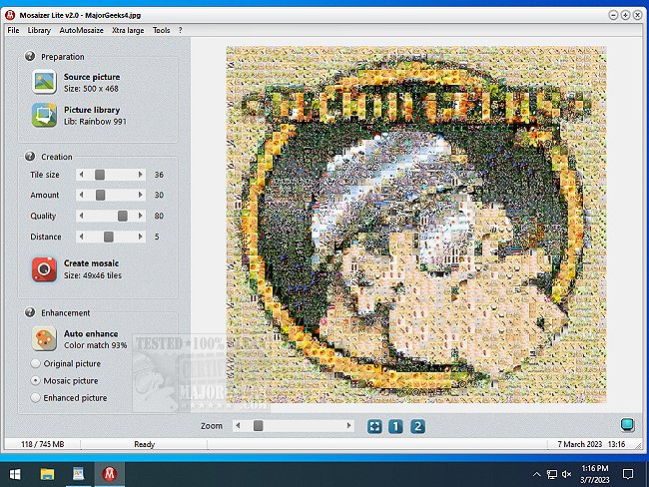This screenshot has width=649, height=487.
Task: Open the Tools menu
Action: click(x=162, y=30)
